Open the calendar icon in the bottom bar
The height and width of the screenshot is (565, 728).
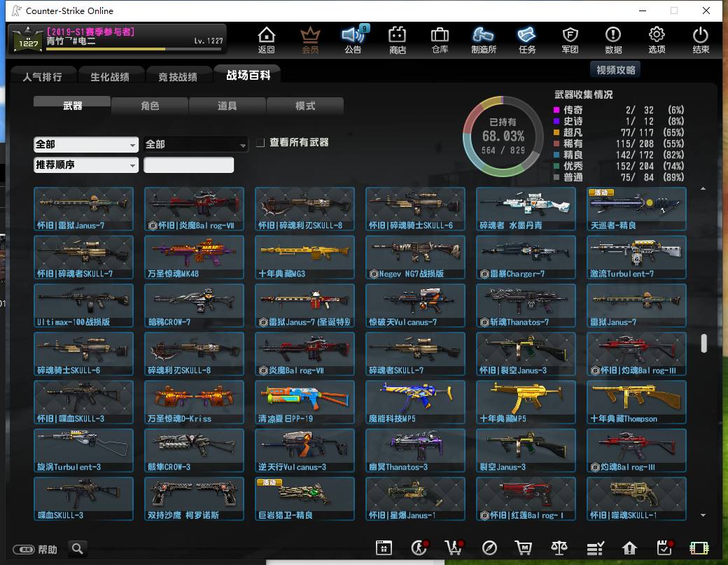pyautogui.click(x=384, y=548)
